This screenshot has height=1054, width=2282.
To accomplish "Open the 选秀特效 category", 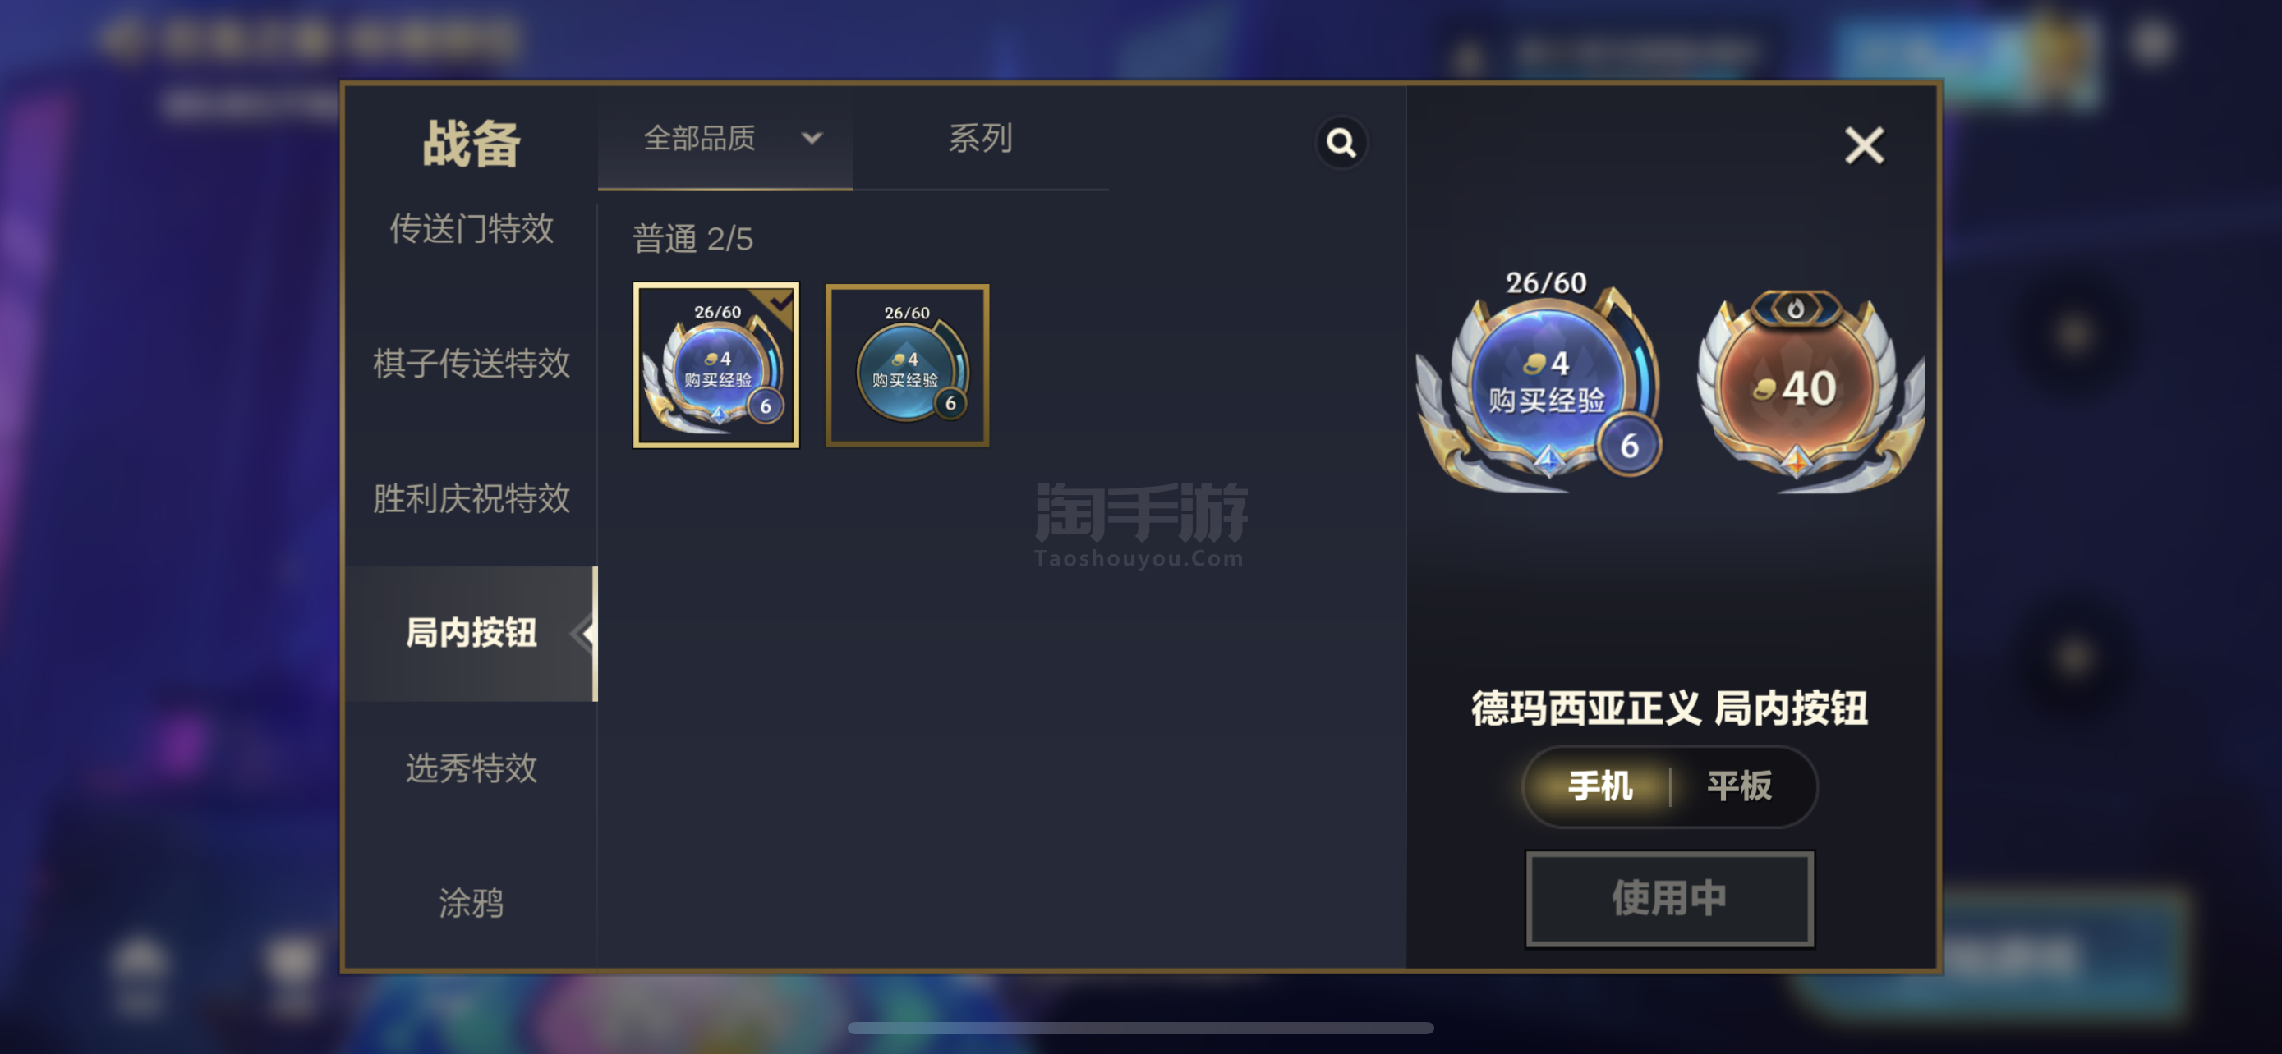I will [x=472, y=768].
